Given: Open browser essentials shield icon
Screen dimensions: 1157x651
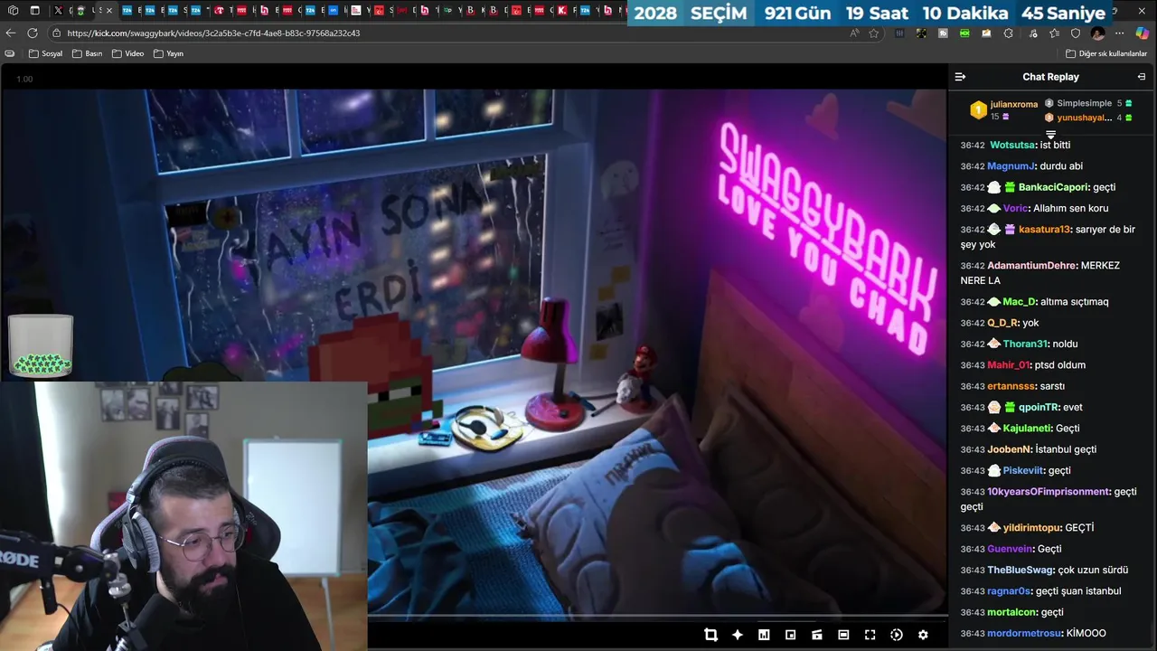Looking at the screenshot, I should pos(1076,33).
